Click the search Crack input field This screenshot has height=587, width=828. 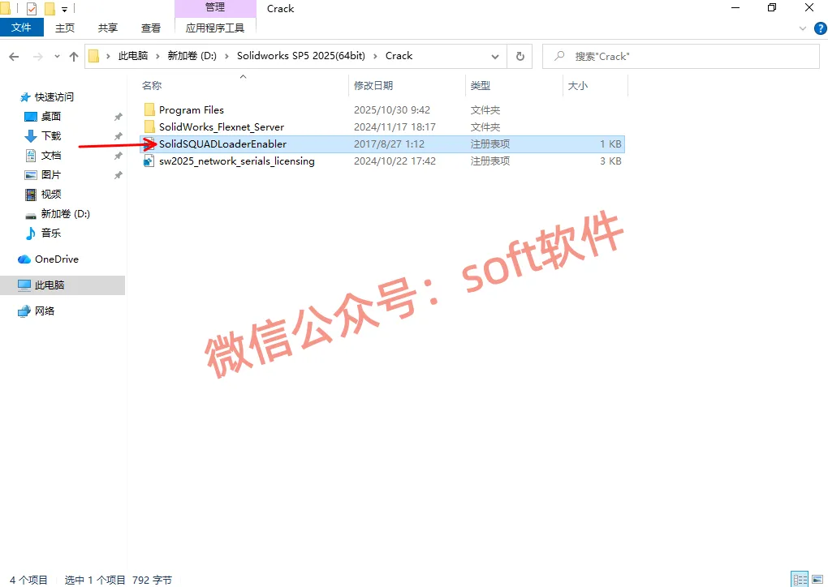click(681, 57)
